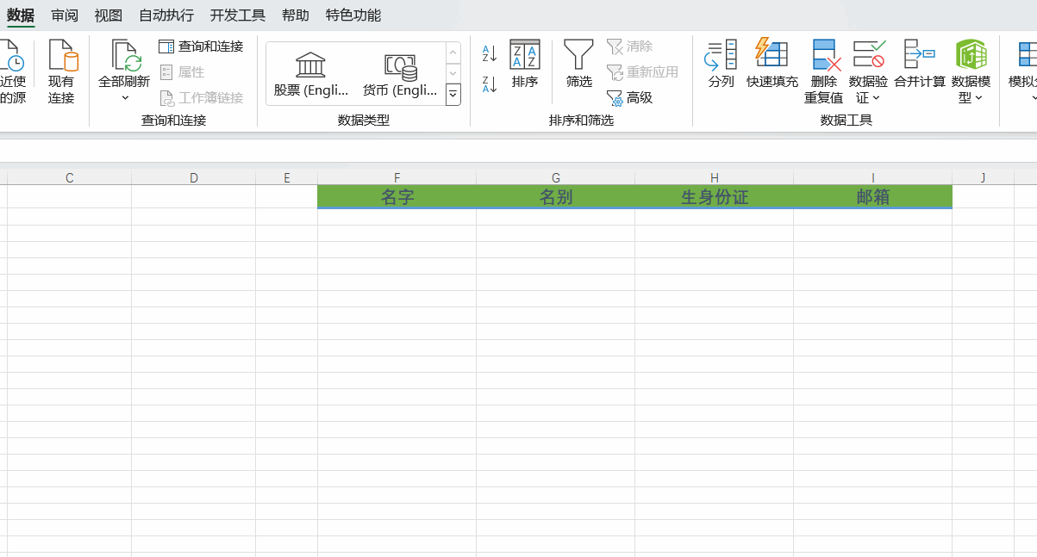
Task: Expand the data types gallery more arrow
Action: 453,95
